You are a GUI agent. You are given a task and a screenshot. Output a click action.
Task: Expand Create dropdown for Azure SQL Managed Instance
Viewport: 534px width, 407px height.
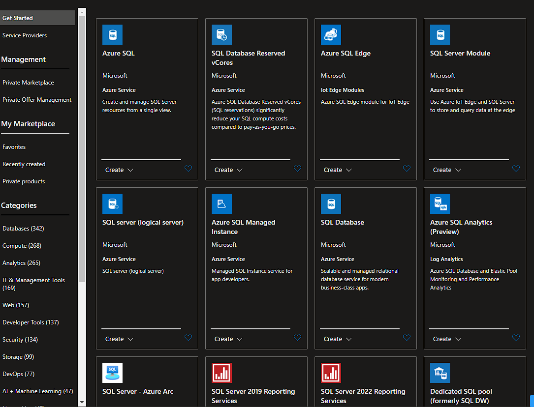[x=228, y=339]
